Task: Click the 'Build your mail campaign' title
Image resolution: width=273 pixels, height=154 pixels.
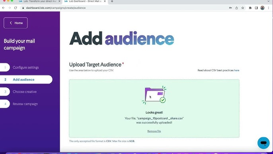Action: coord(19,44)
